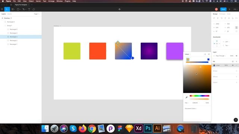
Task: Toggle layer visibility eye in Layer section
Action: [x=236, y=56]
